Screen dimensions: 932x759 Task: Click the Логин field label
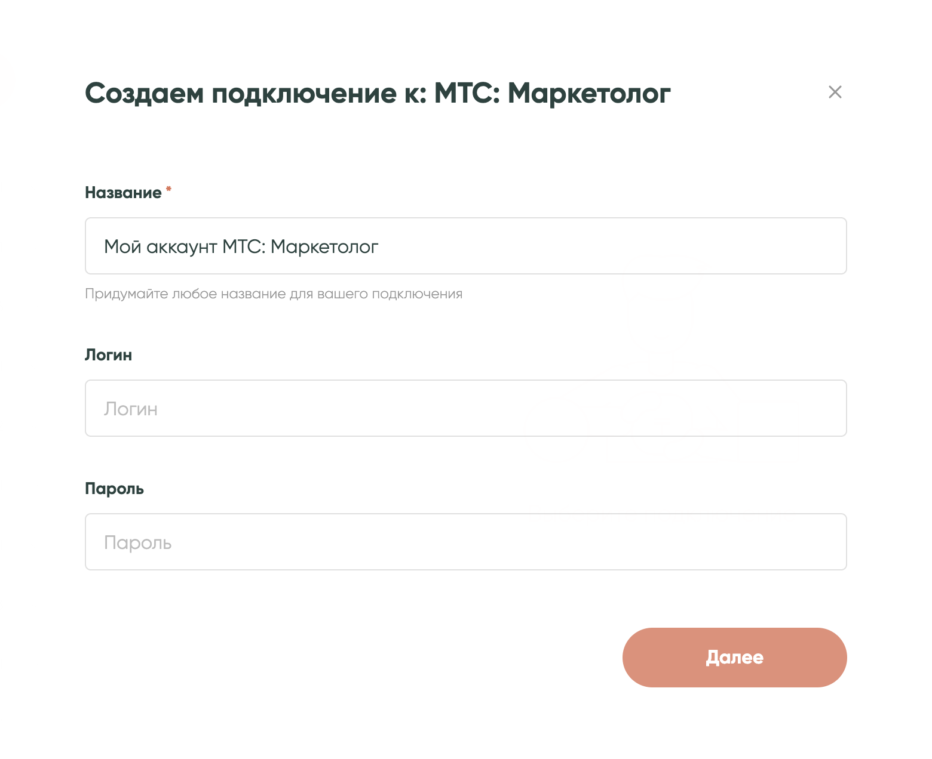coord(108,355)
